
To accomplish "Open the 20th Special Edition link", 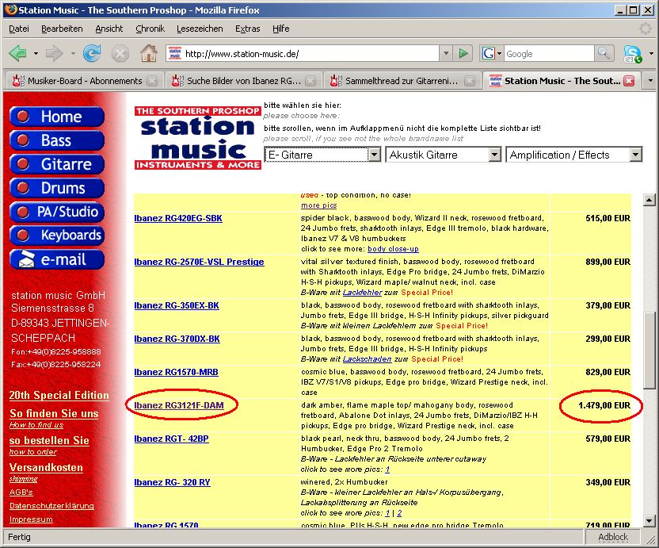I will [x=59, y=395].
